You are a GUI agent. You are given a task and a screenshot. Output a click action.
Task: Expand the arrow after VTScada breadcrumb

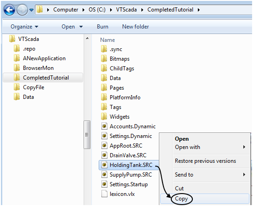(142, 10)
